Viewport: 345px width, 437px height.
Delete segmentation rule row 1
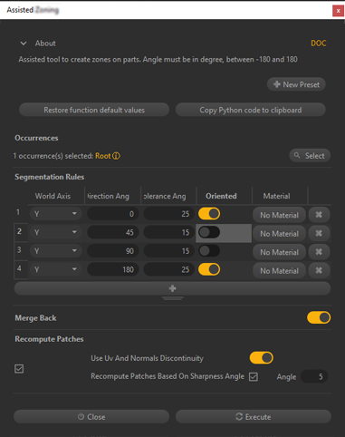pos(319,215)
